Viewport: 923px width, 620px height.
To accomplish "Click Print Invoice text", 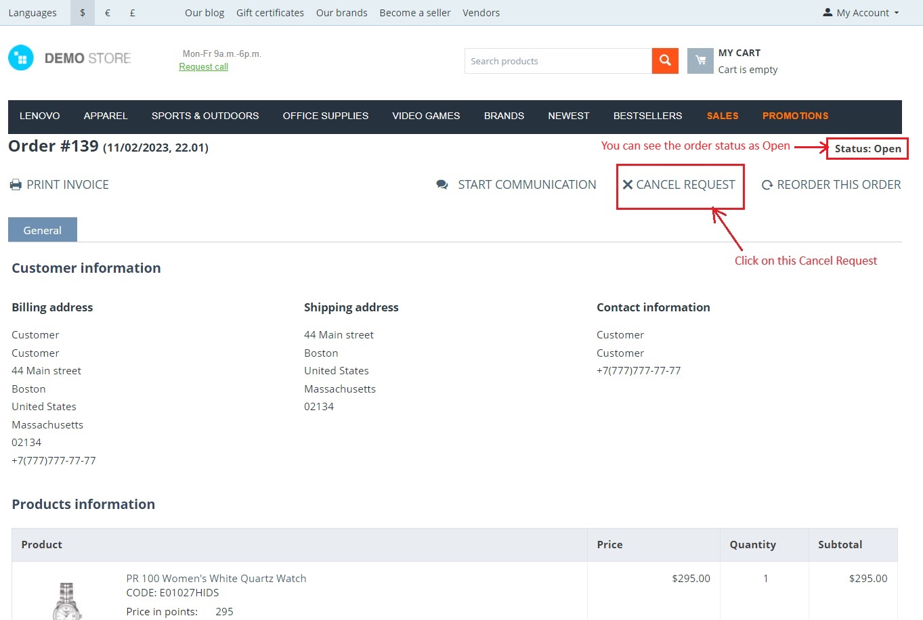I will (68, 185).
